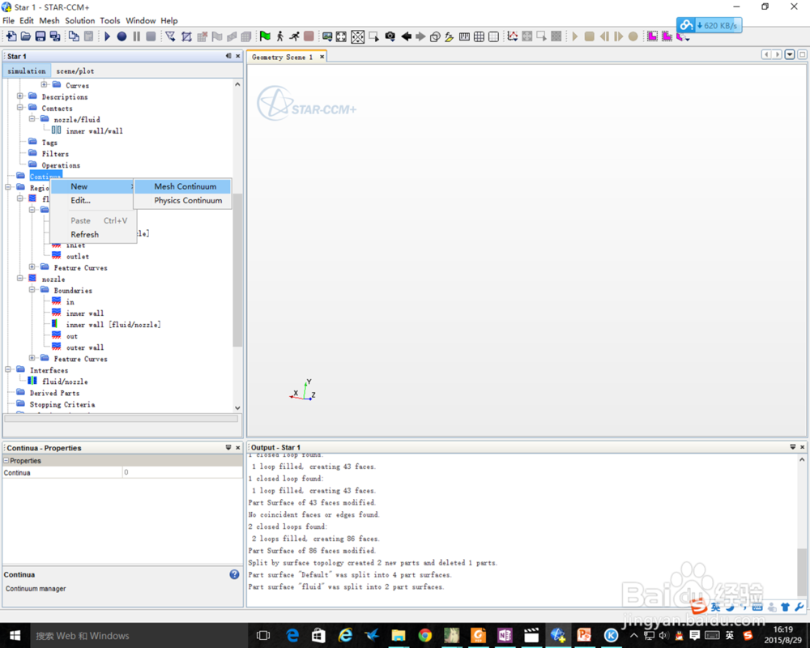The image size is (810, 648).
Task: Click the black left arrow Previous View
Action: tap(406, 36)
